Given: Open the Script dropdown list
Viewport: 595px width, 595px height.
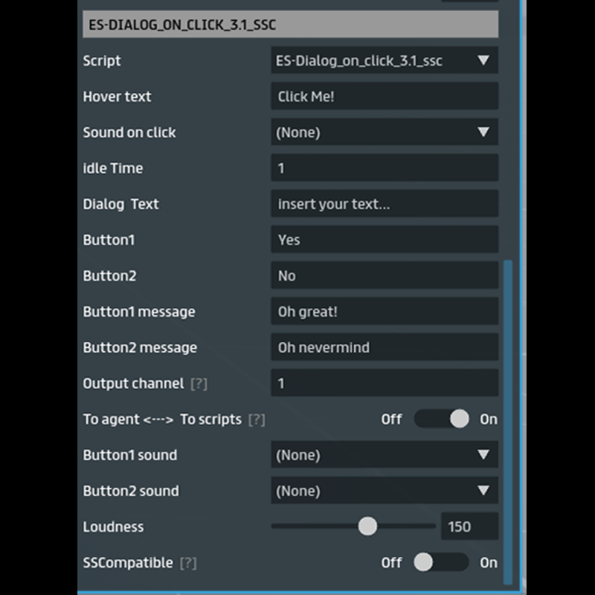Looking at the screenshot, I should (x=384, y=61).
